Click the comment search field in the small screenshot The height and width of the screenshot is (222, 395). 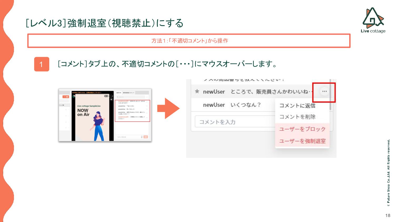pyautogui.click(x=131, y=97)
